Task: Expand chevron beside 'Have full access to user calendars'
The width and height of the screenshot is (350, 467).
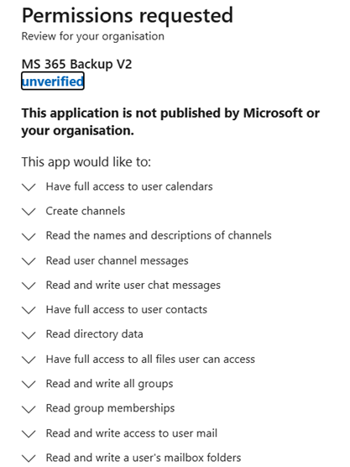Action: 29,187
